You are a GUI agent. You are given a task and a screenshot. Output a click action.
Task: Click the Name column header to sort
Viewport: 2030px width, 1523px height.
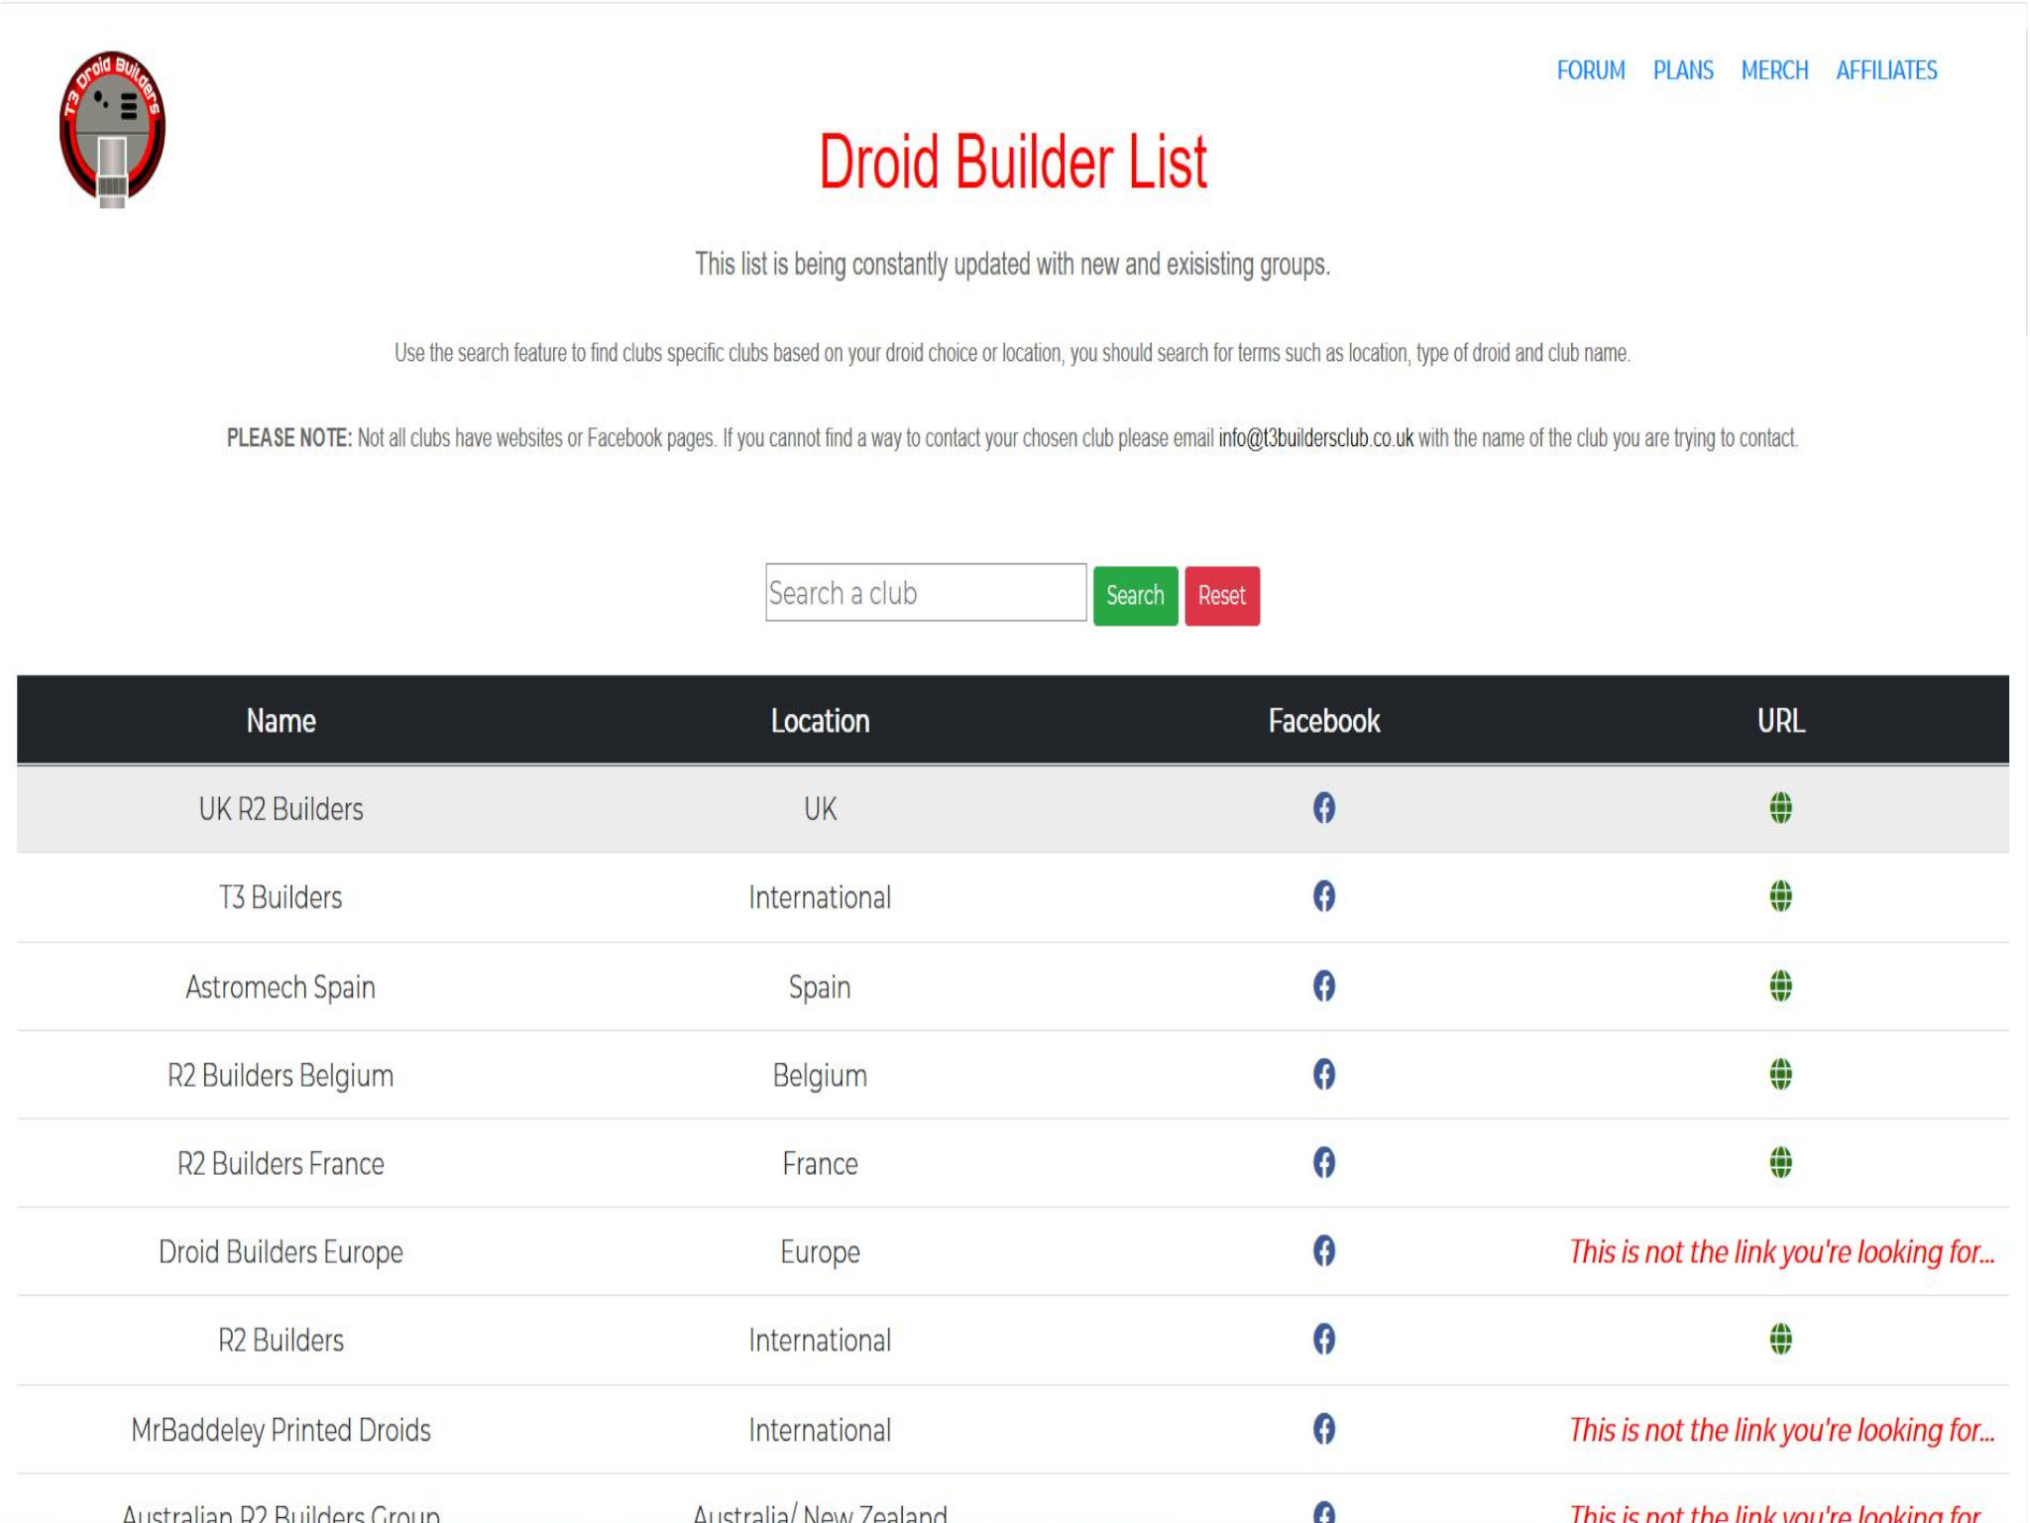click(x=280, y=720)
